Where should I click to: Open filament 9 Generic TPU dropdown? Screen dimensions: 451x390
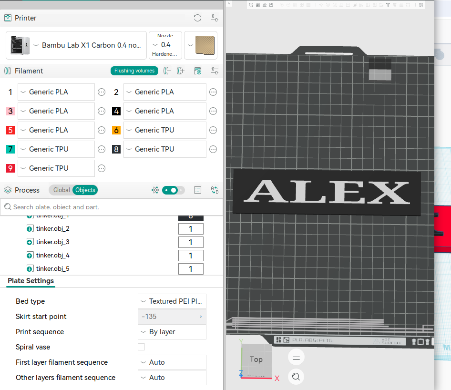tap(56, 168)
